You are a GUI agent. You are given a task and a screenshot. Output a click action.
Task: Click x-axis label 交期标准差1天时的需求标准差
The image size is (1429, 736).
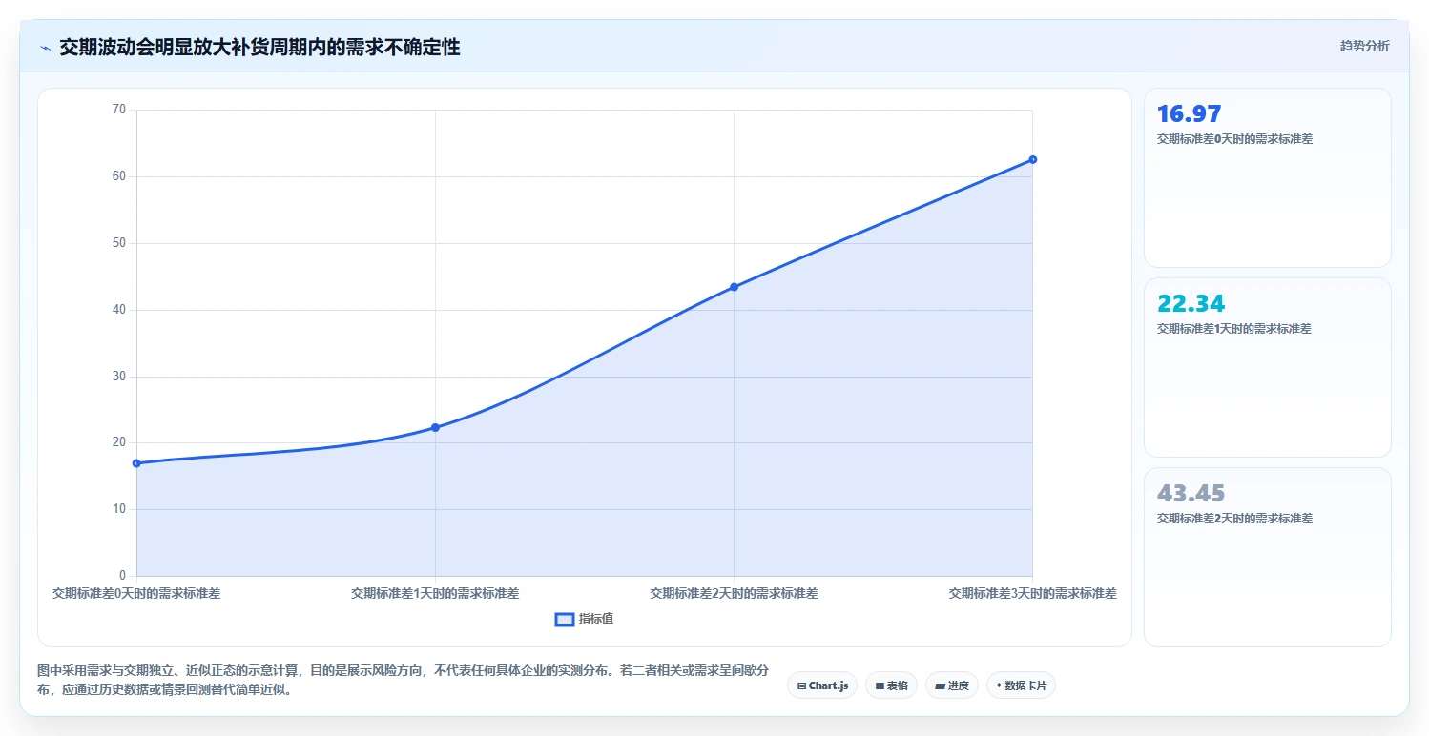click(435, 593)
